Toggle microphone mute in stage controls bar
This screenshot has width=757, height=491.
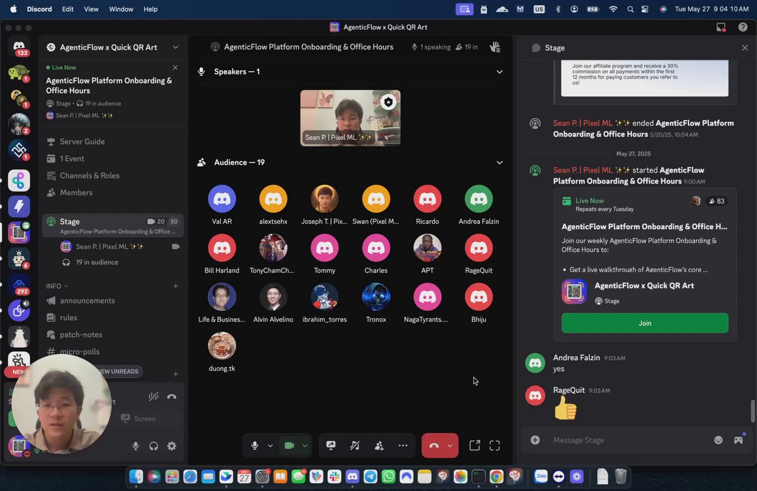tap(255, 446)
